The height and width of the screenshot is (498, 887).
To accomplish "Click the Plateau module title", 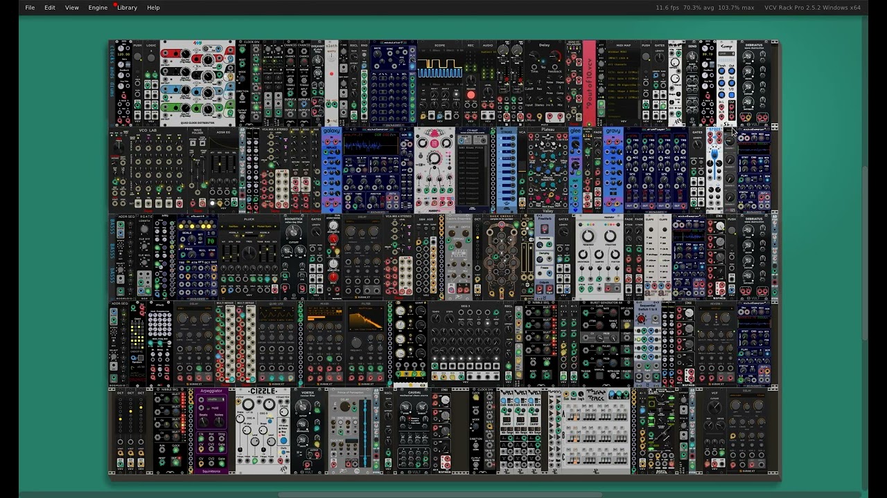I will point(548,129).
